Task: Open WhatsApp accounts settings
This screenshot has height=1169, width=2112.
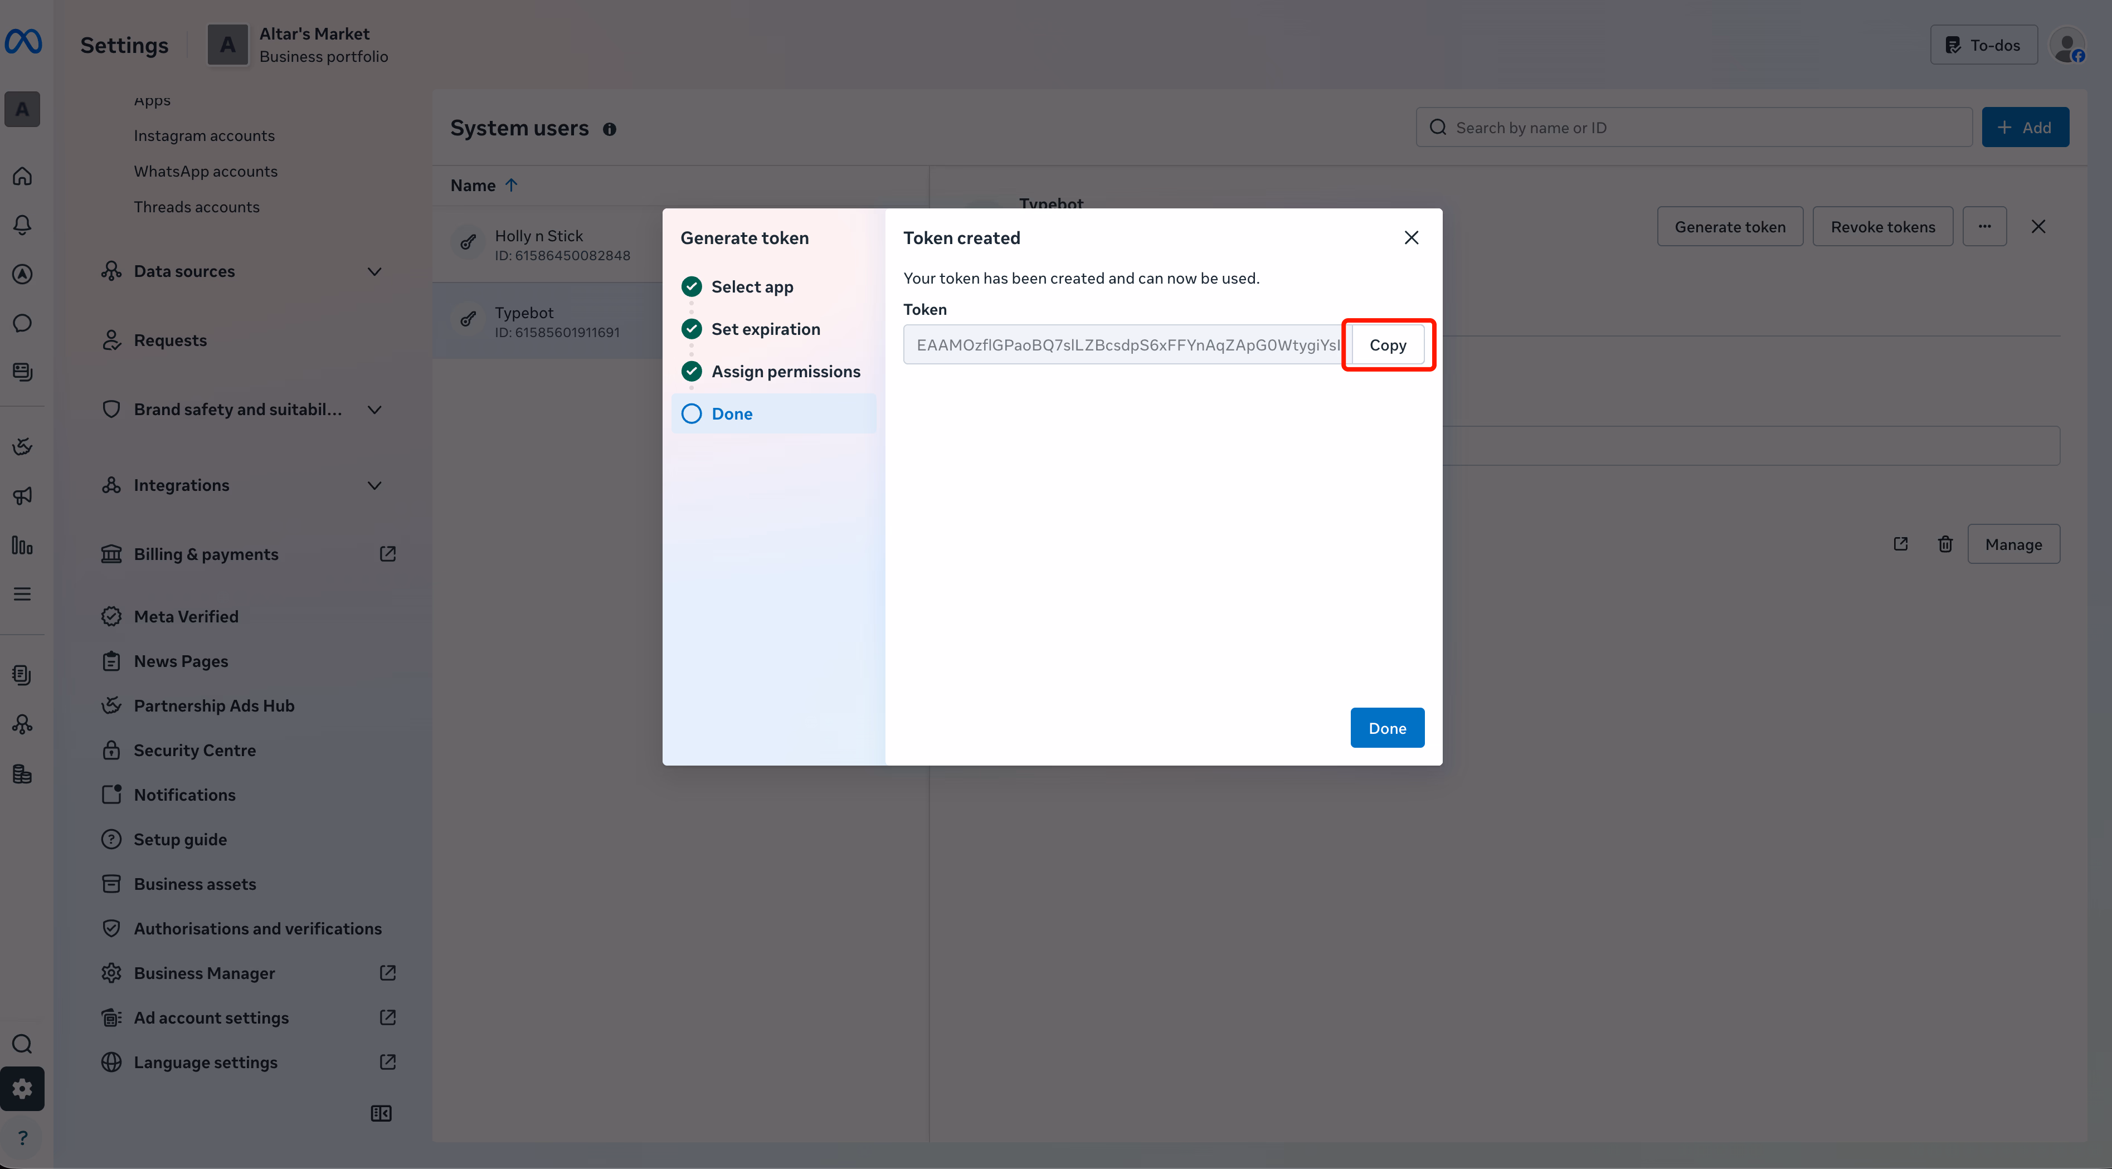Action: [x=205, y=171]
